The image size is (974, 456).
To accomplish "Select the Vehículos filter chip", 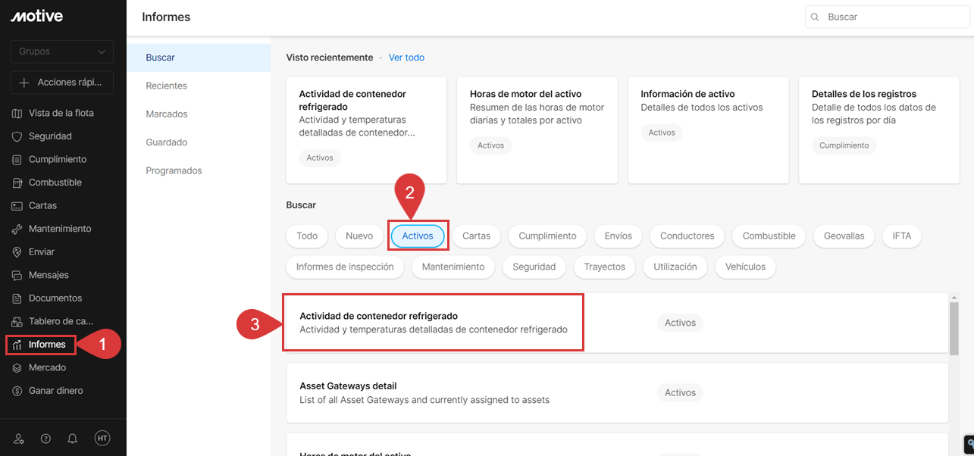I will (x=745, y=267).
